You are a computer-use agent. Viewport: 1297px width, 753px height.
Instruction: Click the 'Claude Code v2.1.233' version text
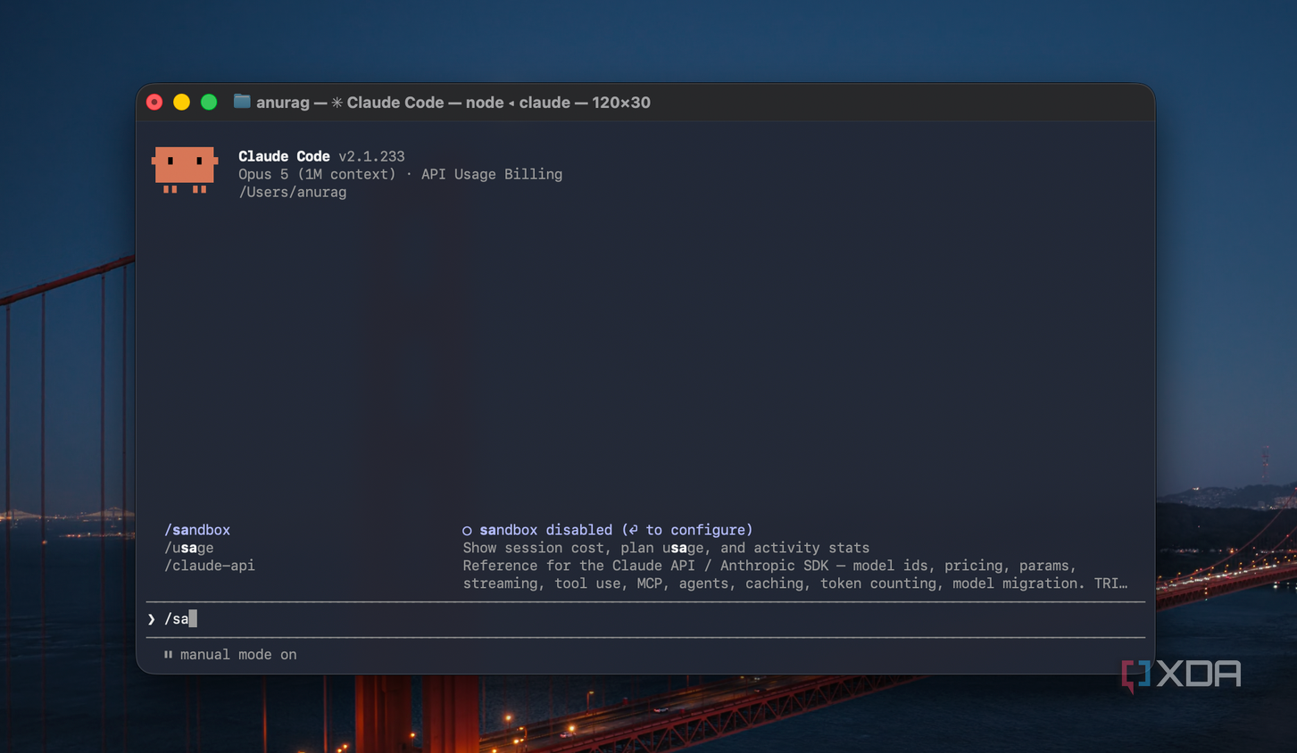click(x=321, y=156)
